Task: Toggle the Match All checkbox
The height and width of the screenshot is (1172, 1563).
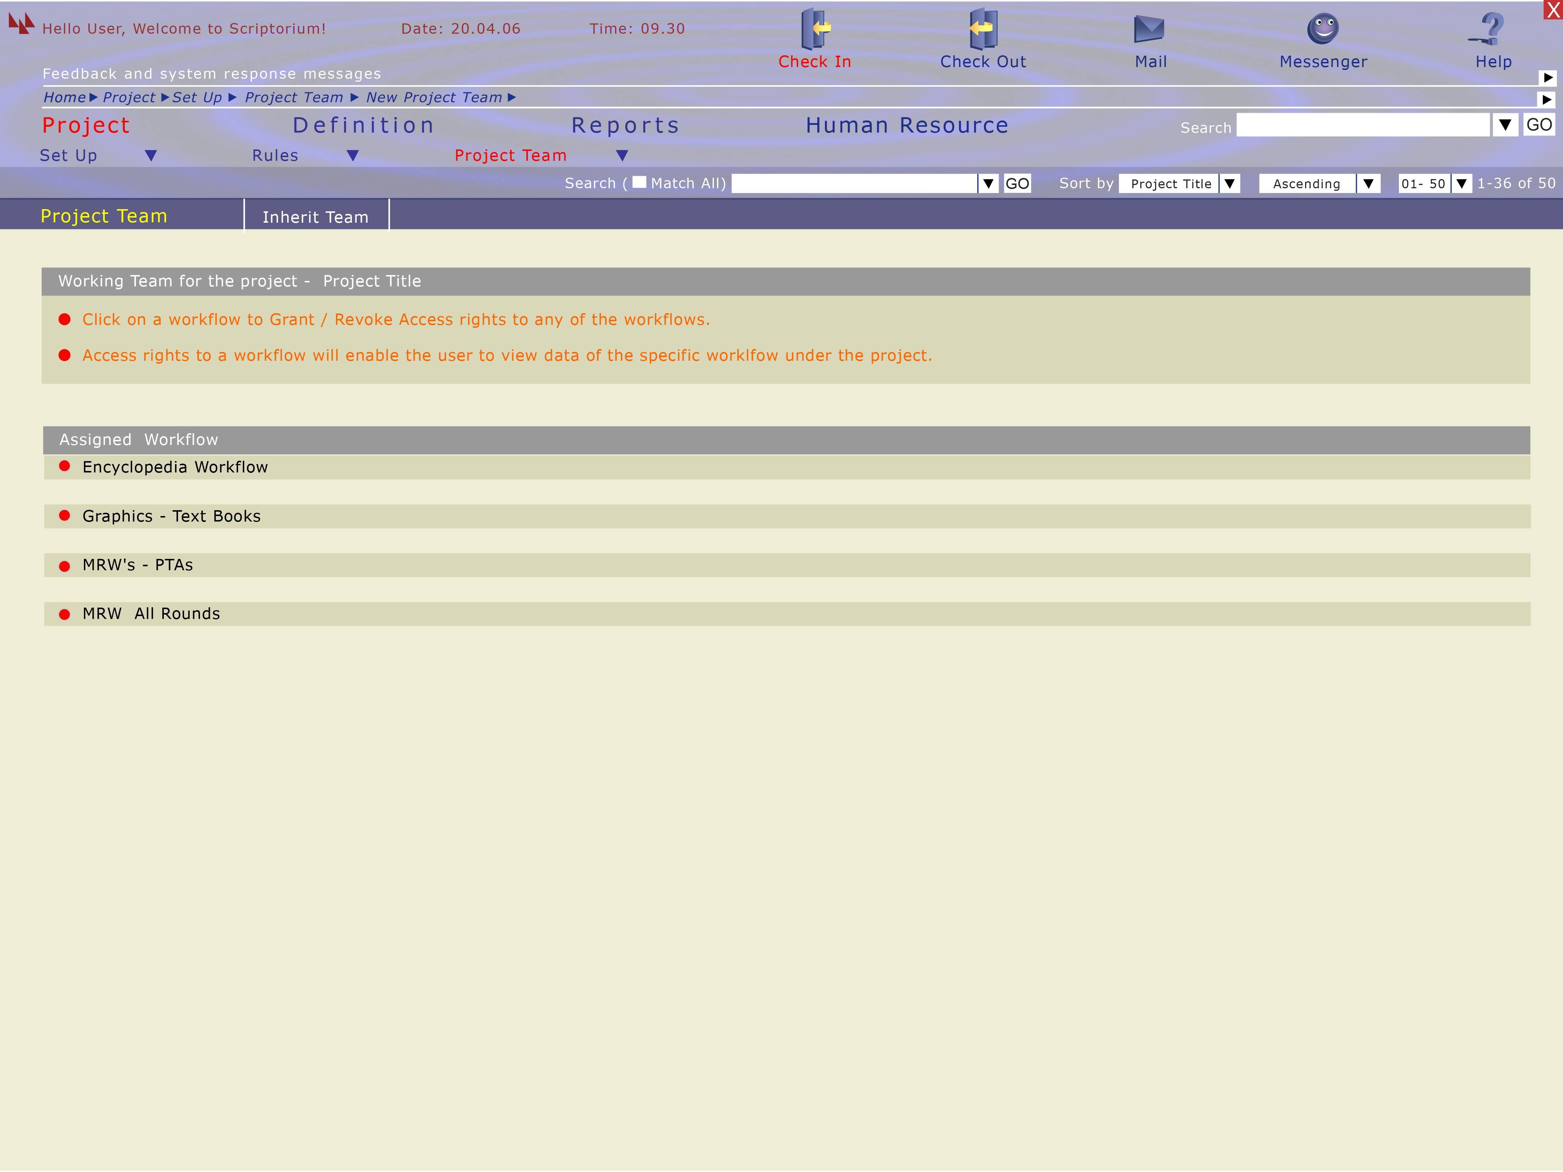Action: click(x=639, y=182)
